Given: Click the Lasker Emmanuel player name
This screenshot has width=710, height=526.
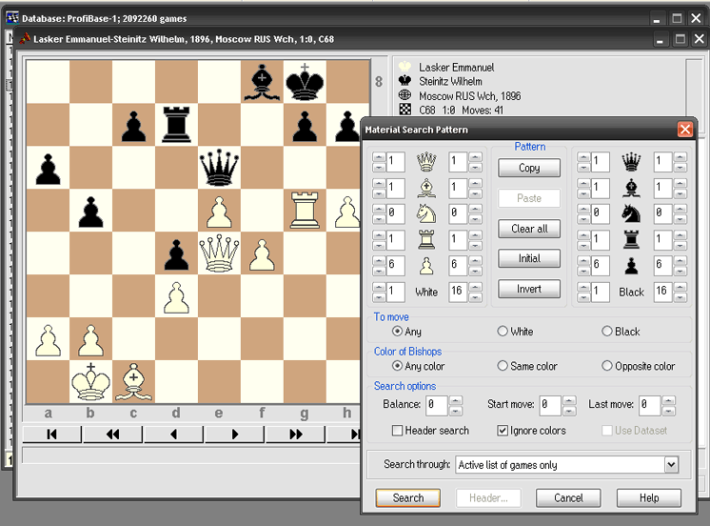Looking at the screenshot, I should coord(457,68).
